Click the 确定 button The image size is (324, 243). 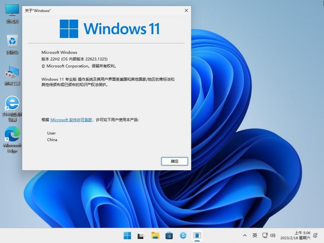(175, 161)
